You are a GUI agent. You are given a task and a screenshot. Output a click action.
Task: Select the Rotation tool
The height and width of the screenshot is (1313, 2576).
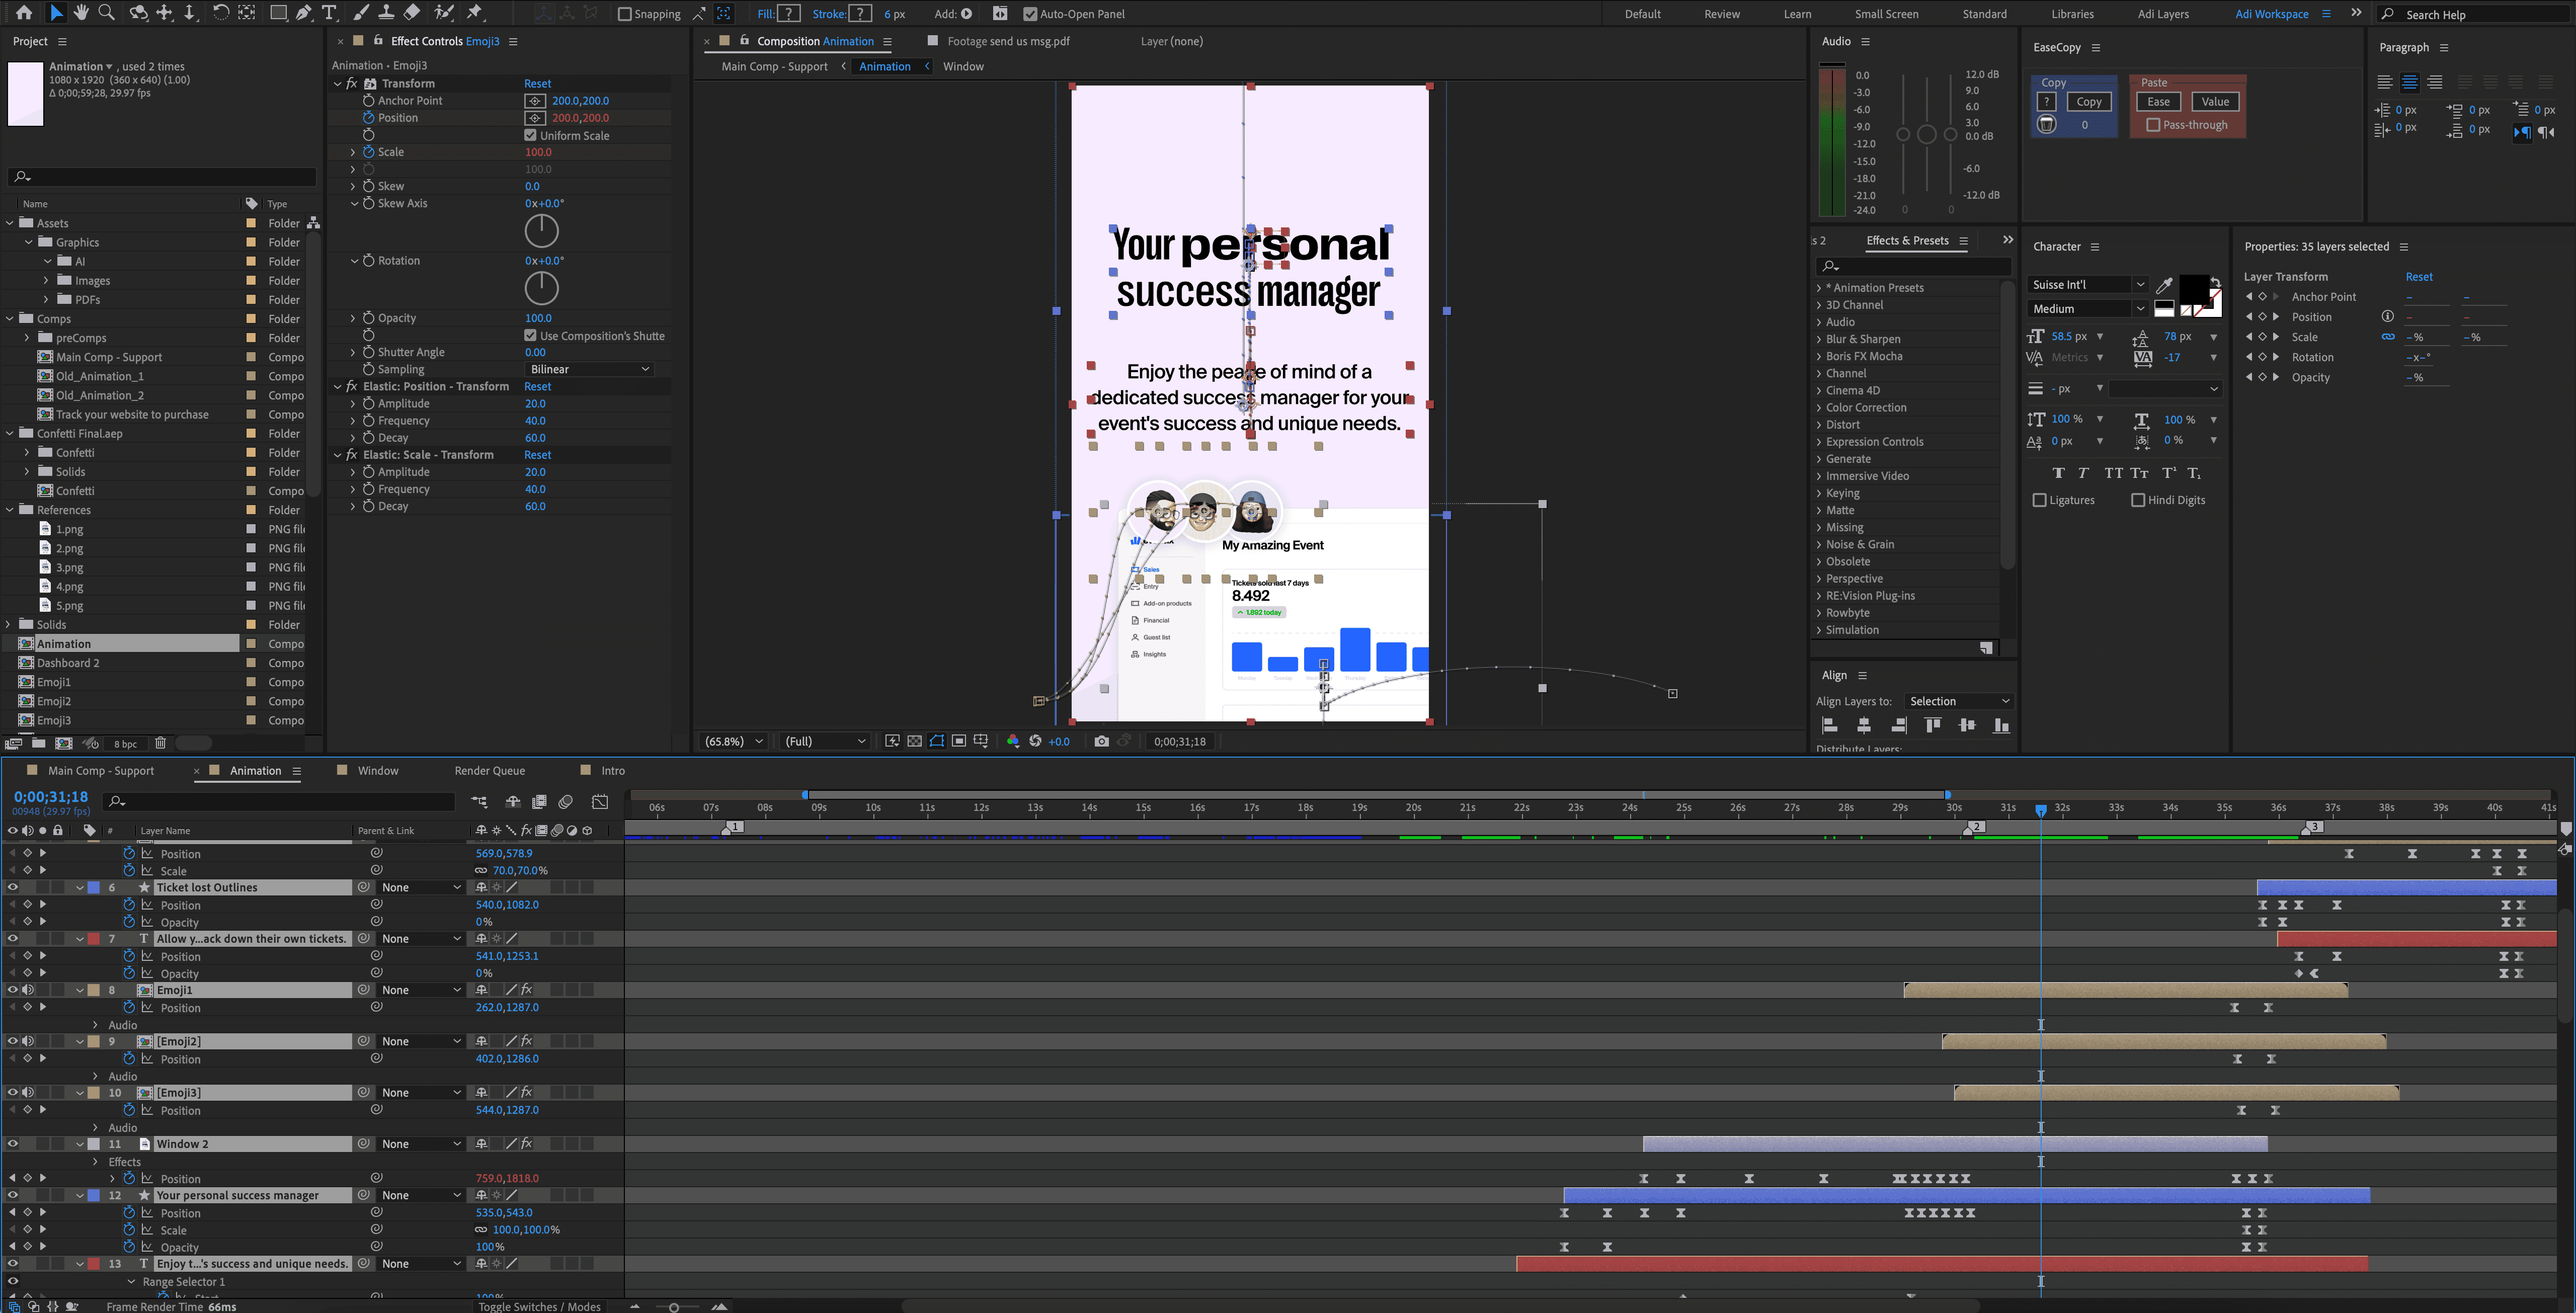(220, 13)
